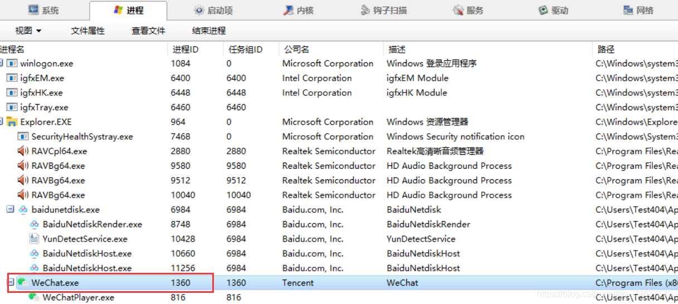Screen dimensions: 678x304
Task: Click description 'Windows 资源管理器'
Action: point(427,122)
